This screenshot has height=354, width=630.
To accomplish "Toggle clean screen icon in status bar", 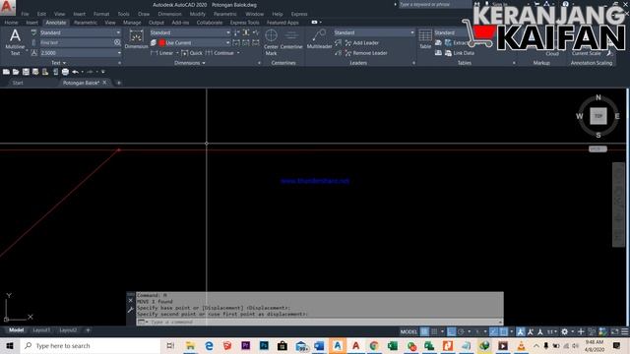I will 614,331.
